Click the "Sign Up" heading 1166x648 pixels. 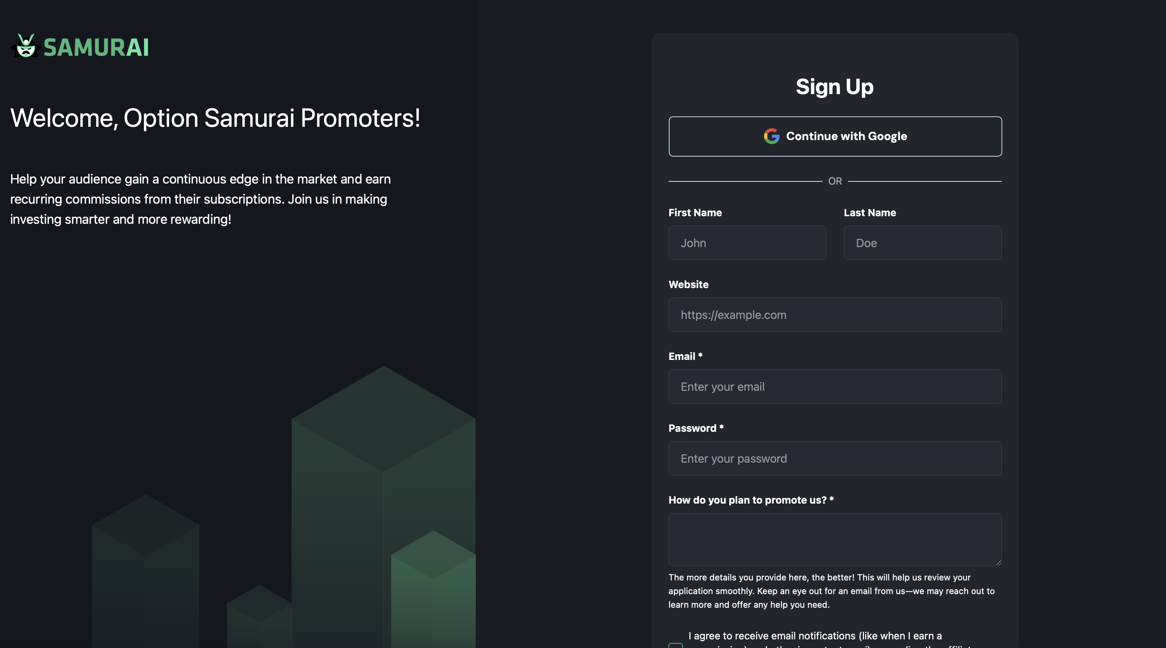pos(834,87)
